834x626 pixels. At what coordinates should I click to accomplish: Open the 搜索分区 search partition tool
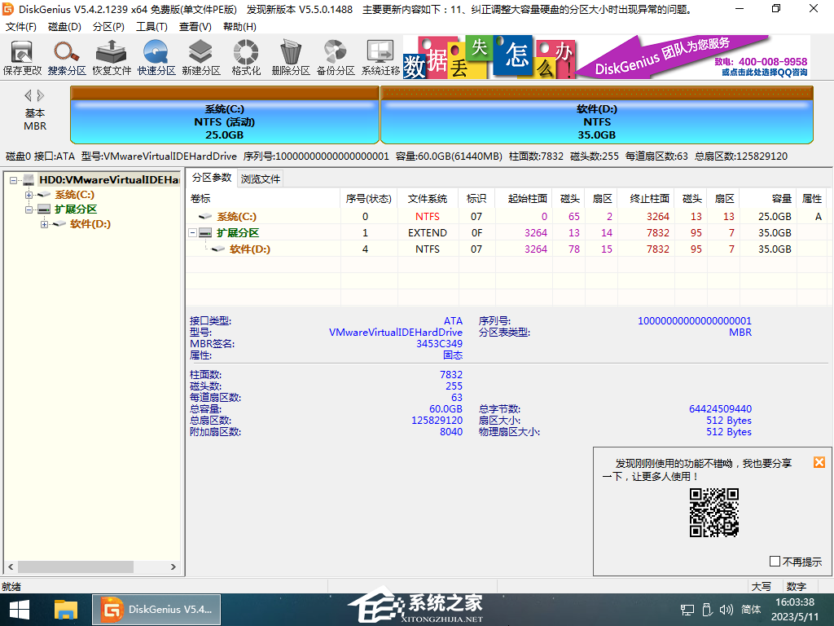pyautogui.click(x=67, y=57)
